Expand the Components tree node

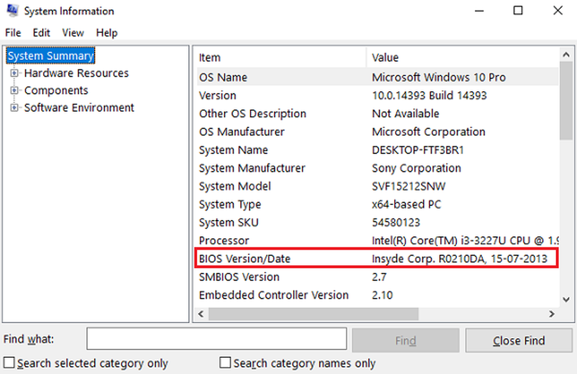coord(14,91)
